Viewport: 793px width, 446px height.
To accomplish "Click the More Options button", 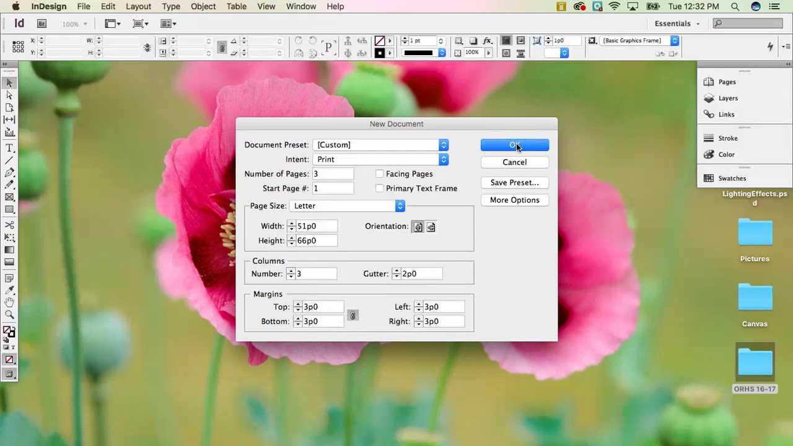I will point(515,200).
